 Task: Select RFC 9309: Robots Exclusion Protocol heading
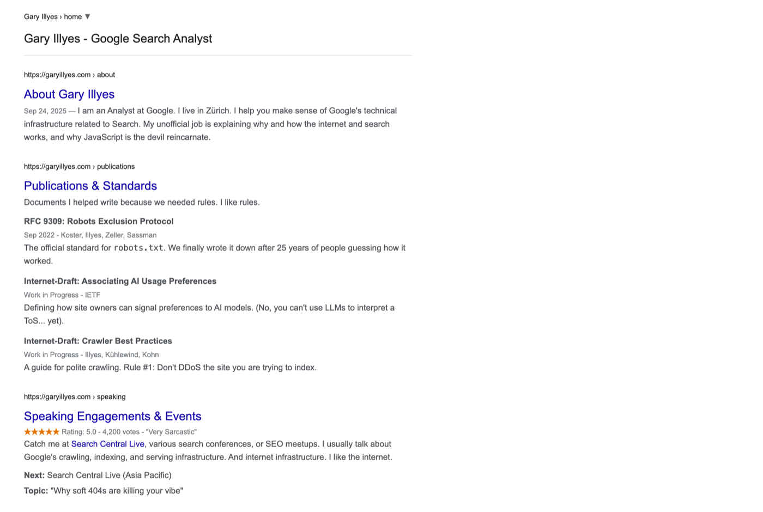[99, 221]
